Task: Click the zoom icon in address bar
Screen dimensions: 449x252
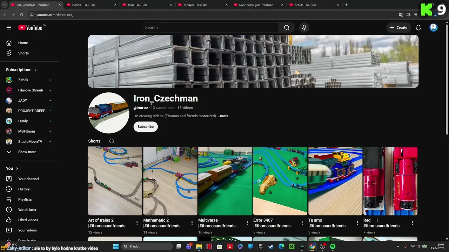Action: coord(416,15)
